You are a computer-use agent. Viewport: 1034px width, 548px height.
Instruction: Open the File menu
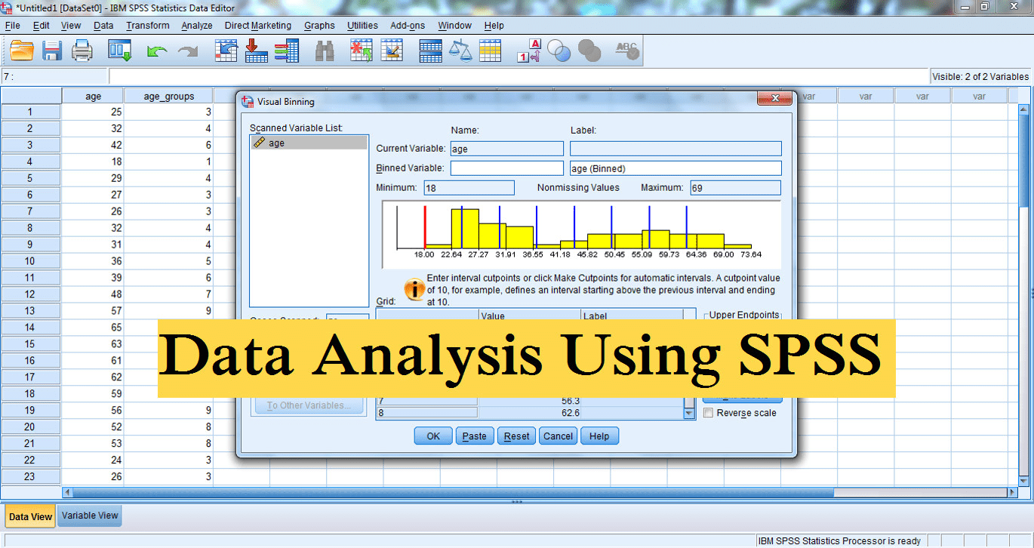tap(12, 25)
